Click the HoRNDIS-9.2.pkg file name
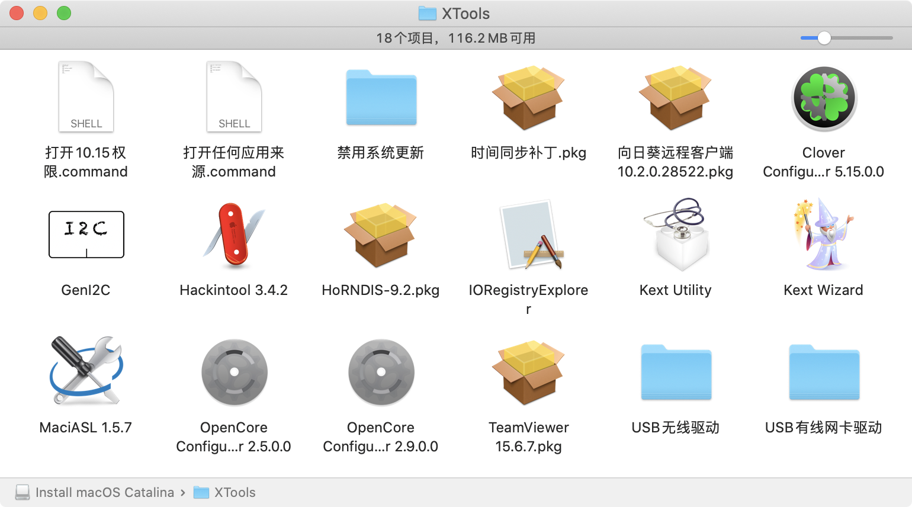 381,290
